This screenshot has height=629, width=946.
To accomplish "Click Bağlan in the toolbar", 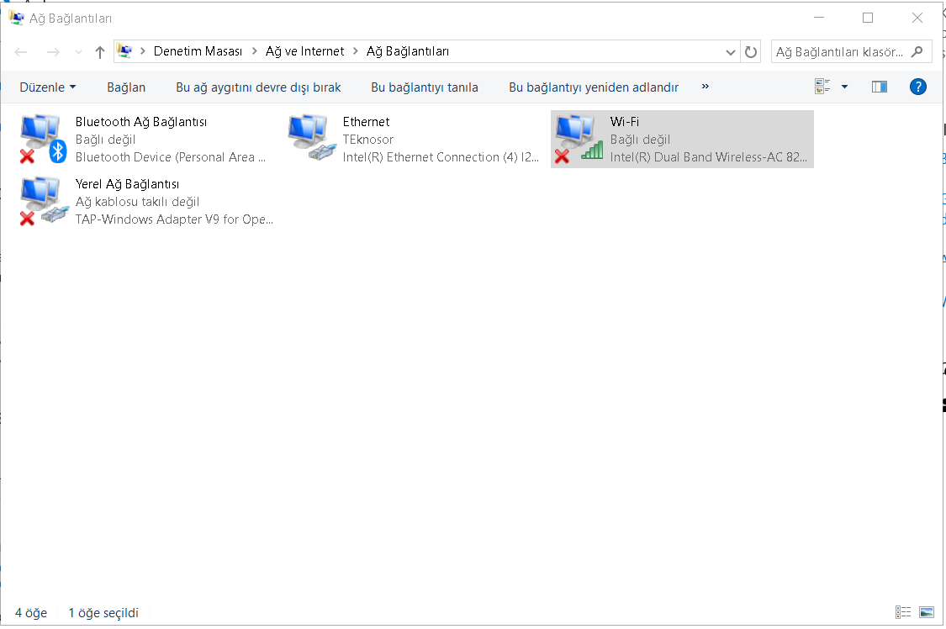I will coord(126,87).
